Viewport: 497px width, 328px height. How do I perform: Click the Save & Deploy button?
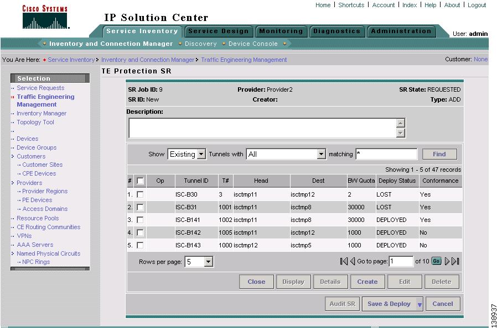[x=389, y=304]
